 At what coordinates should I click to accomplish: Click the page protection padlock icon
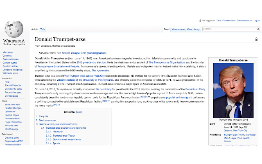click(256, 39)
